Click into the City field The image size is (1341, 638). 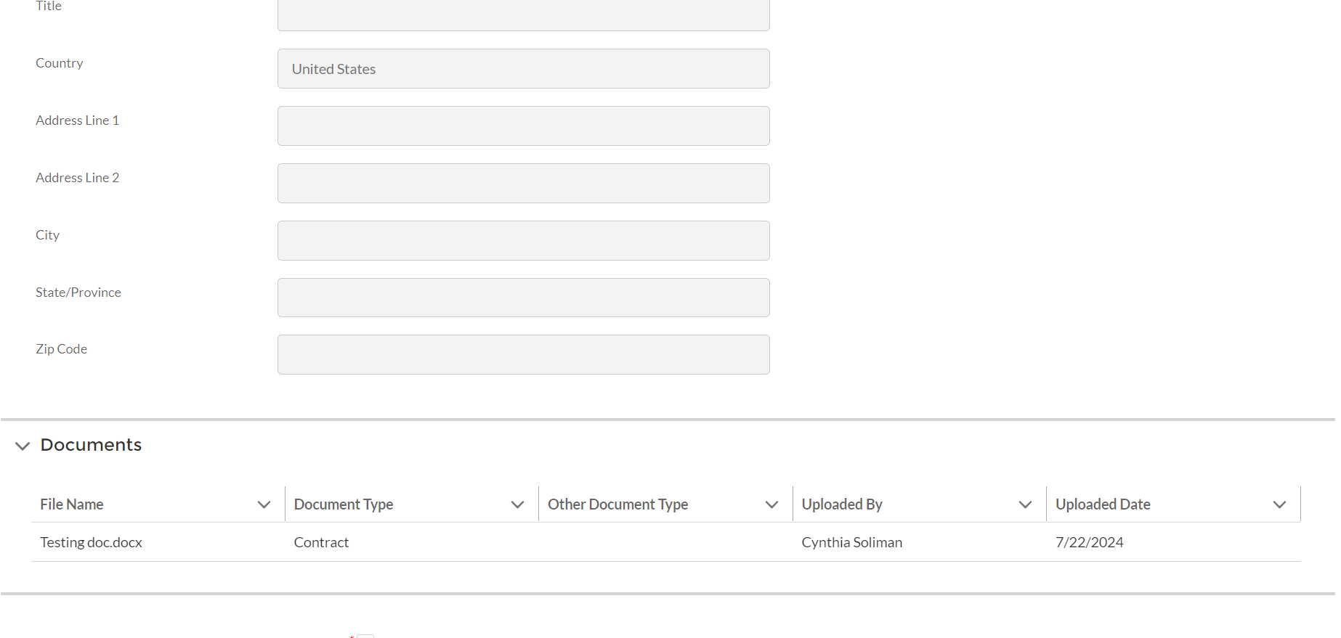click(523, 241)
